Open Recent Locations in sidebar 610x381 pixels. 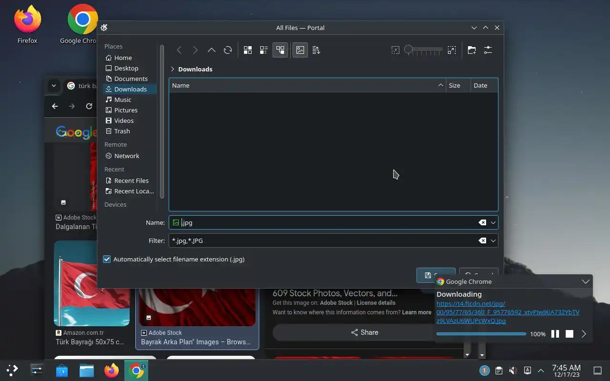tap(130, 191)
